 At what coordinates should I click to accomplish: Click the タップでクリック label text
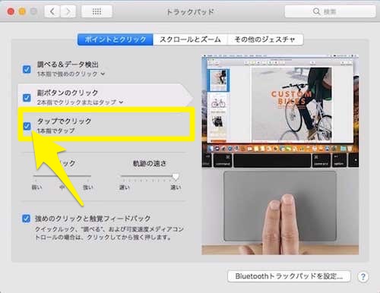click(64, 121)
